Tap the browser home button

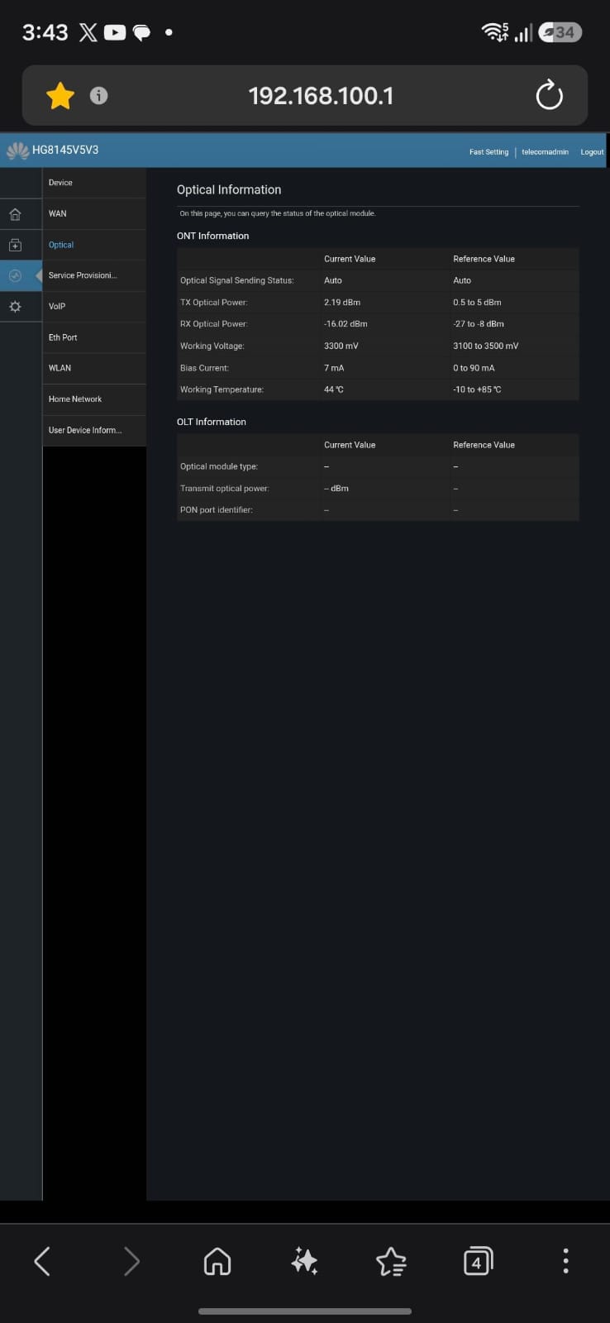tap(217, 1261)
